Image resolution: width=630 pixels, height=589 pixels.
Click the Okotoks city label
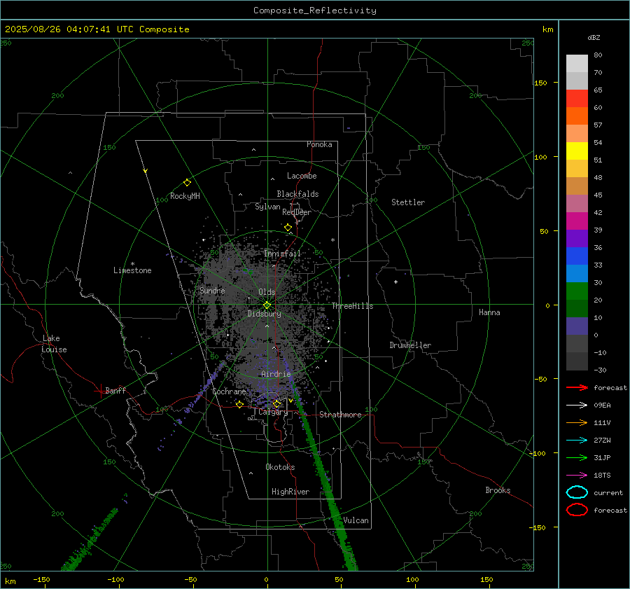(280, 466)
